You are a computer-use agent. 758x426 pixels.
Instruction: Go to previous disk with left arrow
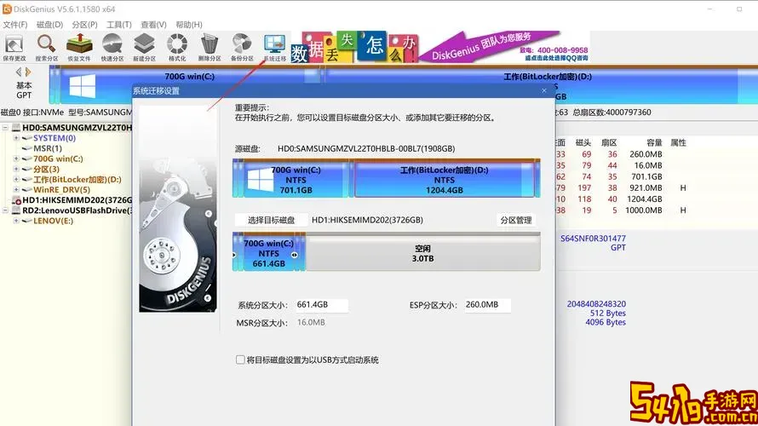pyautogui.click(x=19, y=72)
